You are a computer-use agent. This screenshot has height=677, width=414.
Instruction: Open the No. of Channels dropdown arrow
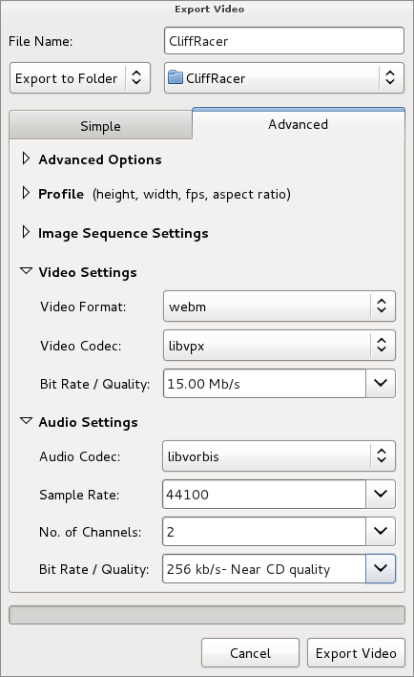[381, 532]
